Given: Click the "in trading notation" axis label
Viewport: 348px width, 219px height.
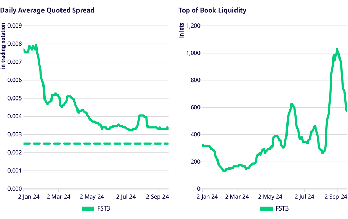Looking at the screenshot, I should 3,45.
